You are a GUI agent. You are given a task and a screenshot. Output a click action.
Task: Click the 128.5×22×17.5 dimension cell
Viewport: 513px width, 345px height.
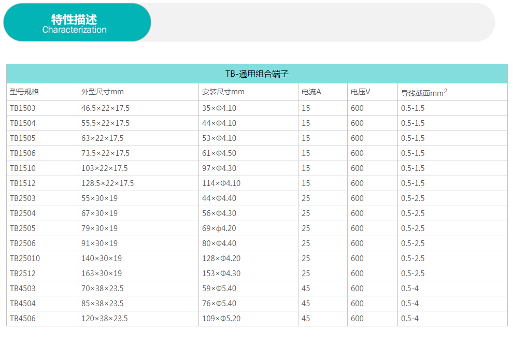[107, 183]
